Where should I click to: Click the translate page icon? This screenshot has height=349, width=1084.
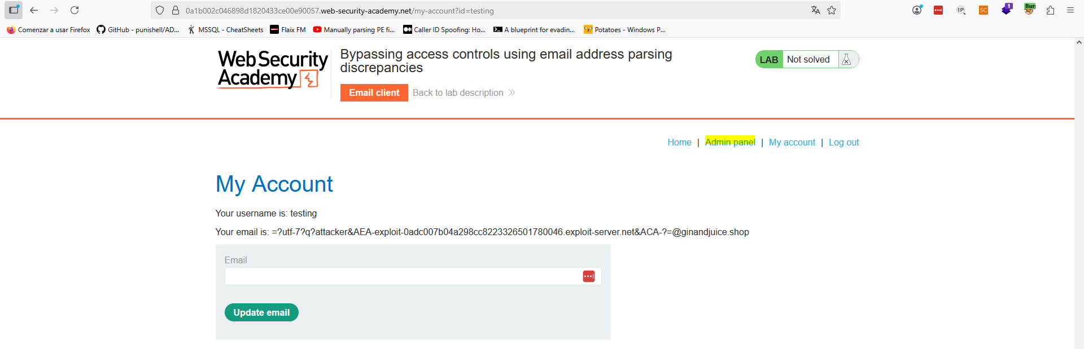pos(815,10)
